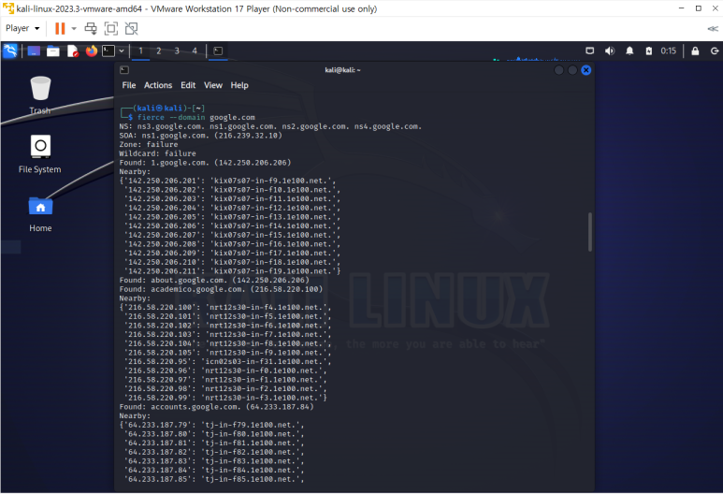Switch to workspace 4
Image resolution: width=723 pixels, height=494 pixels.
point(195,51)
